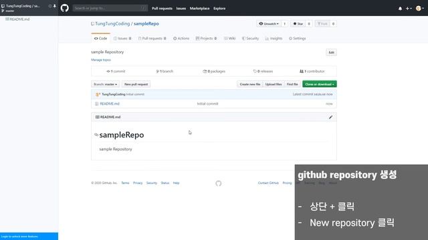Switch to the Insights tab
Screen dimensions: 428x240
274,39
